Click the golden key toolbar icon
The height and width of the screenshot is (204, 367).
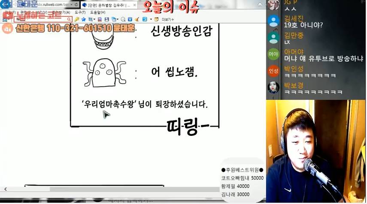[77, 19]
